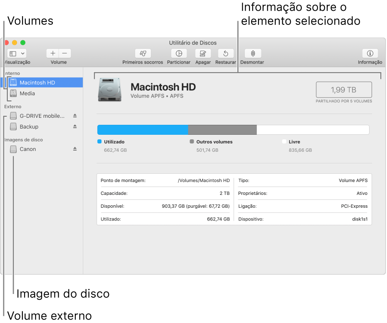The width and height of the screenshot is (387, 323).
Task: Add a volume with the plus button
Action: (52, 53)
